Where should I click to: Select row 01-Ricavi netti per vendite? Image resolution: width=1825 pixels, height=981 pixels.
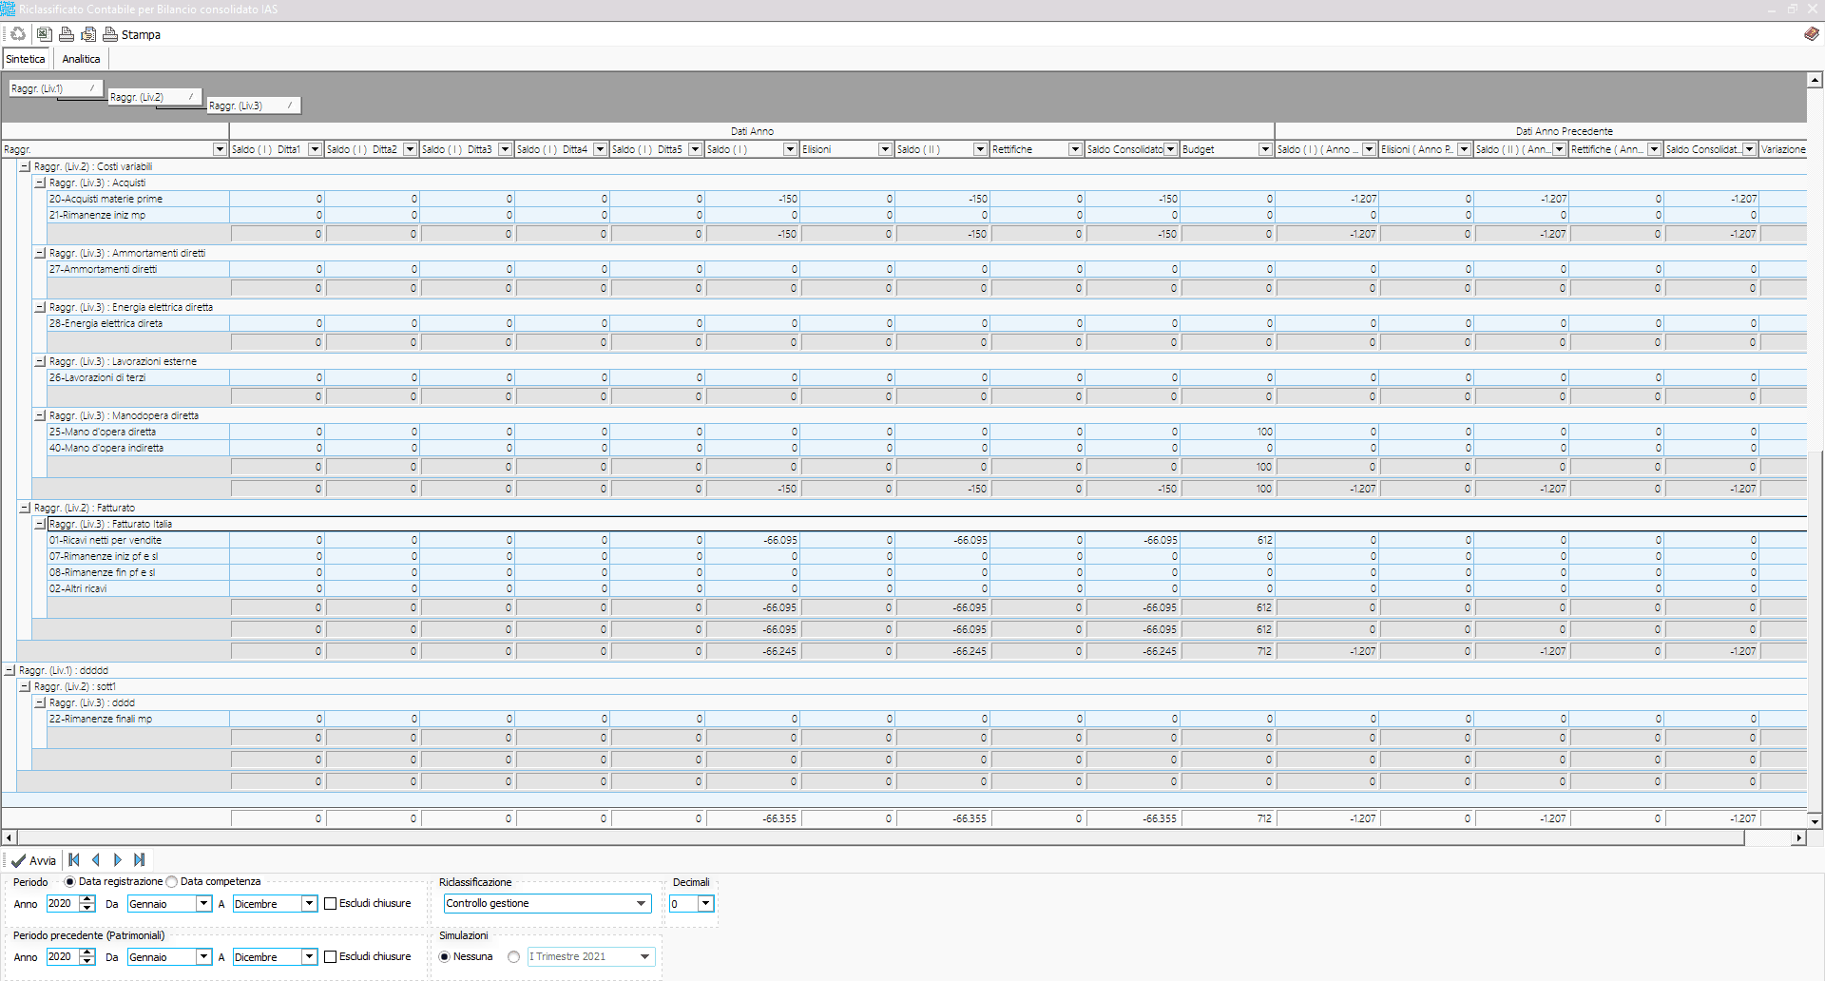point(927,540)
